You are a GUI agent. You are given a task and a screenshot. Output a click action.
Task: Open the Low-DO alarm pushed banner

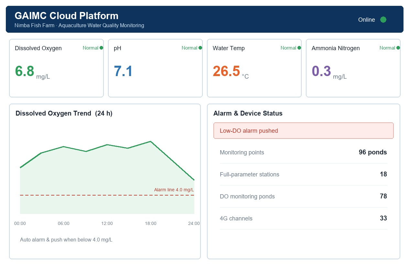tap(304, 131)
